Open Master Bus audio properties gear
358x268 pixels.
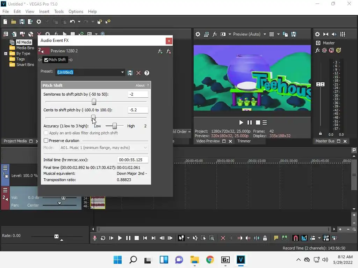[x=317, y=35]
